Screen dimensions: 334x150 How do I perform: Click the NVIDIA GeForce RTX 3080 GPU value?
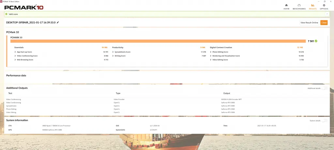(x=52, y=130)
